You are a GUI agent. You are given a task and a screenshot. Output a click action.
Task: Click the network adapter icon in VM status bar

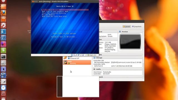[78, 55]
